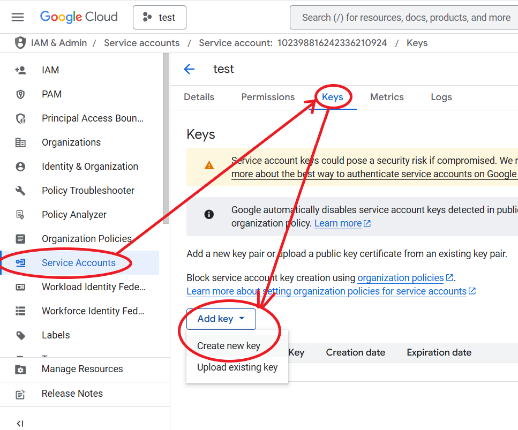Click the orange warning triangle icon
The height and width of the screenshot is (430, 518).
[x=209, y=165]
